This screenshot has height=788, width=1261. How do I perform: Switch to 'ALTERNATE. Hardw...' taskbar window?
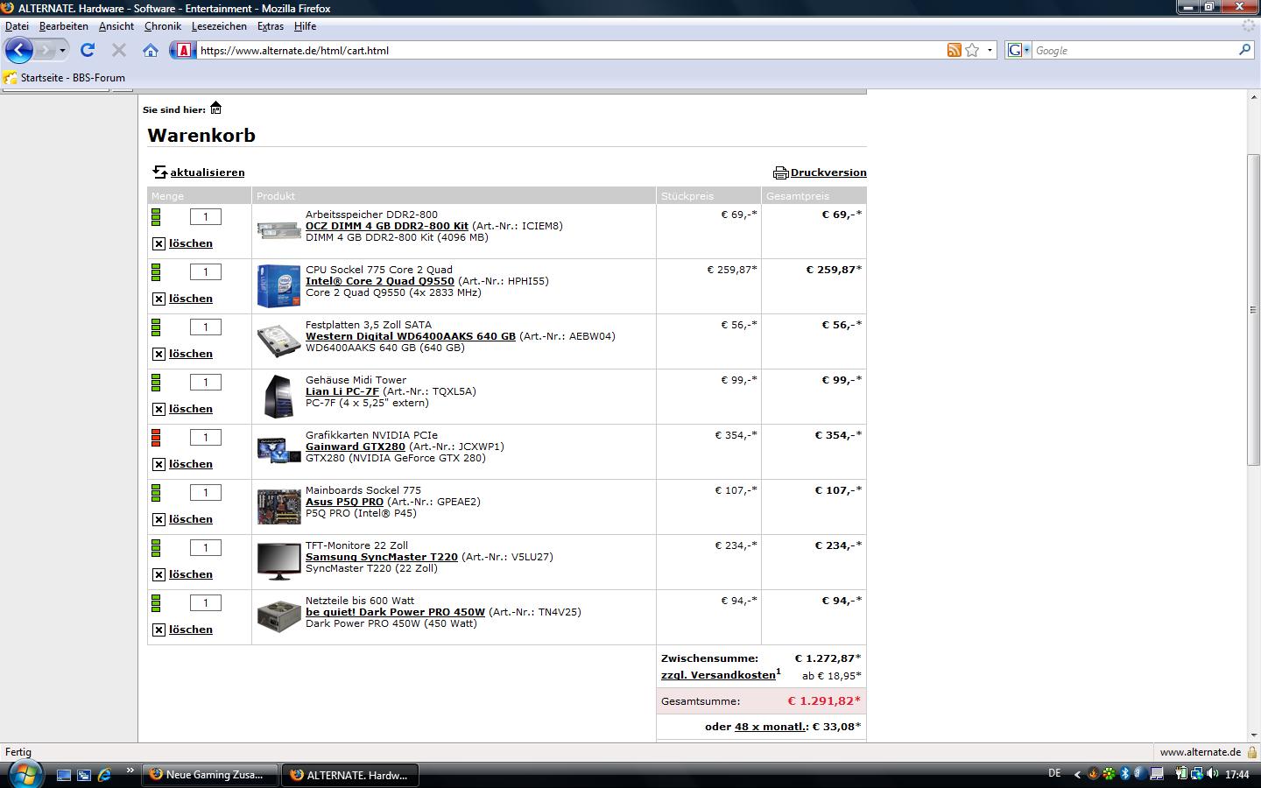[350, 775]
